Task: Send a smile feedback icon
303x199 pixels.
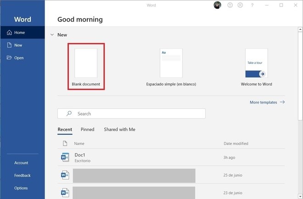Action: click(x=230, y=5)
